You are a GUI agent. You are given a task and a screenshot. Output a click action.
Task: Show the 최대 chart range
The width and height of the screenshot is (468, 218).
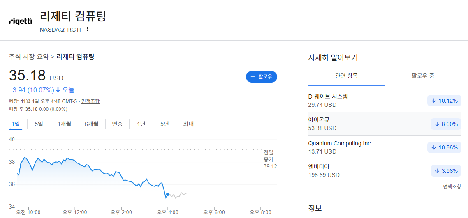click(x=188, y=124)
